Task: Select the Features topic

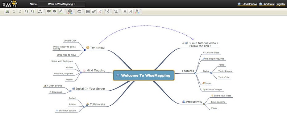Action: [188, 71]
